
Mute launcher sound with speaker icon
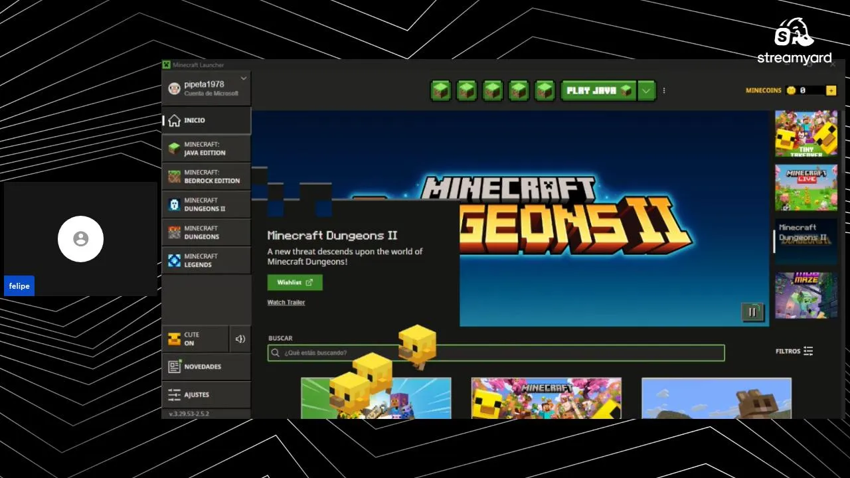(x=240, y=339)
